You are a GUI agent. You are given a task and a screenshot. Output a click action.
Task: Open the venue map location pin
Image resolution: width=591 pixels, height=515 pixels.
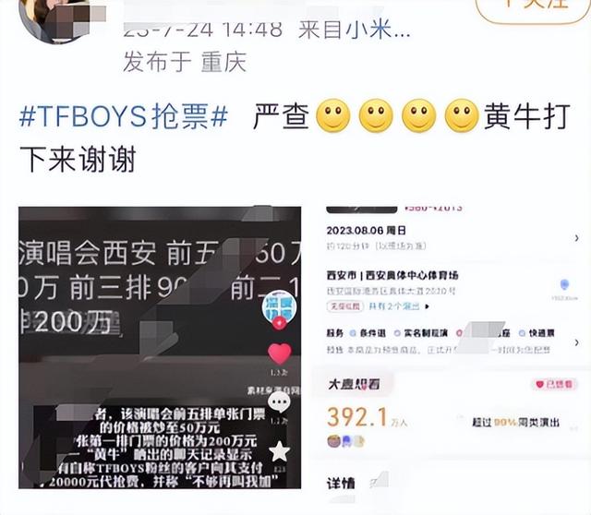564,285
